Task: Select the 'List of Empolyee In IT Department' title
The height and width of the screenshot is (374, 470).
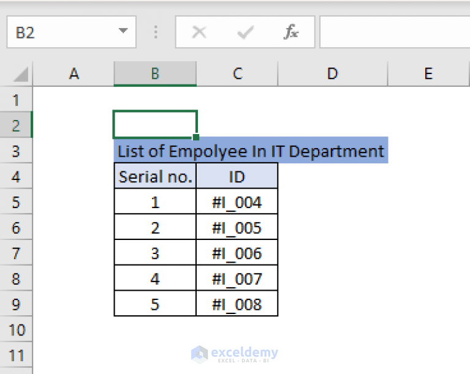Action: point(251,151)
